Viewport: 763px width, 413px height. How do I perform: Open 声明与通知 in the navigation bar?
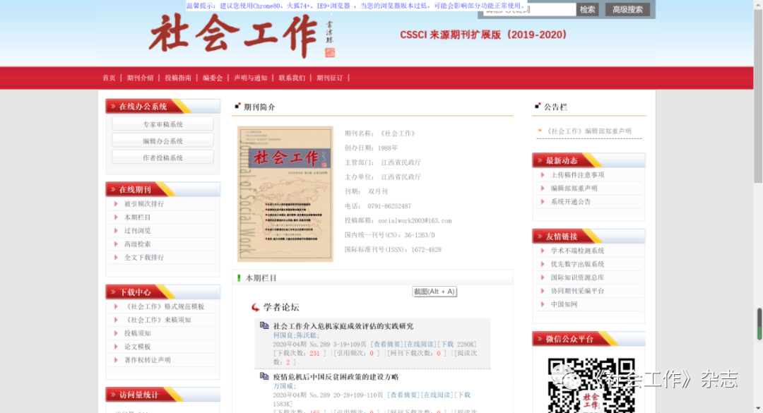[251, 78]
